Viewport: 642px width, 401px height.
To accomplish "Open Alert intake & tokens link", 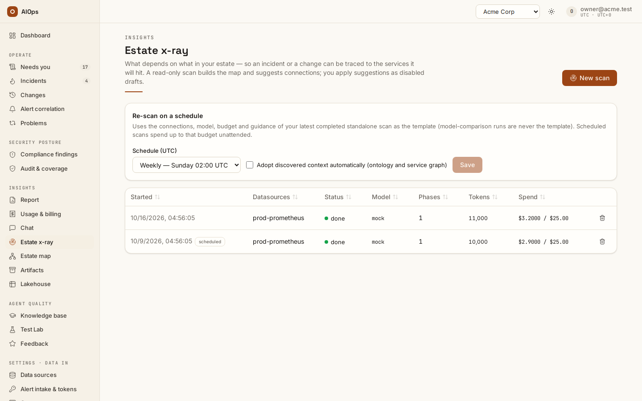I will (49, 389).
